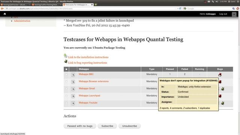Screen dimensions: 240x135
Task: Open the system power cog in top panel
Action: (x=238, y=1)
